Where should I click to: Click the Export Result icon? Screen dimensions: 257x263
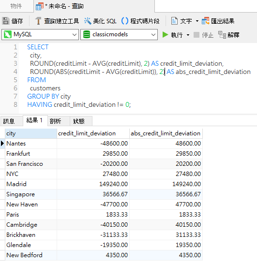(x=206, y=21)
